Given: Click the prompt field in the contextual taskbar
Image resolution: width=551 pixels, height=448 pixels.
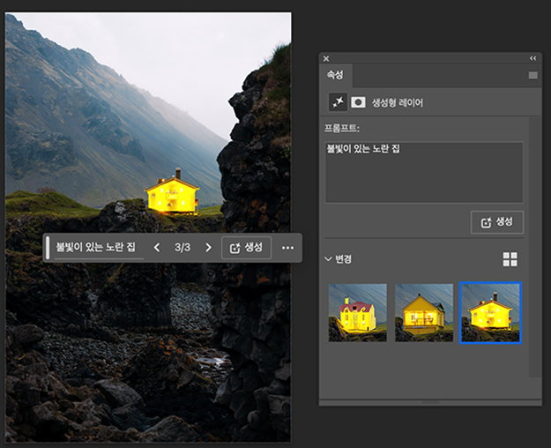Looking at the screenshot, I should pyautogui.click(x=99, y=247).
